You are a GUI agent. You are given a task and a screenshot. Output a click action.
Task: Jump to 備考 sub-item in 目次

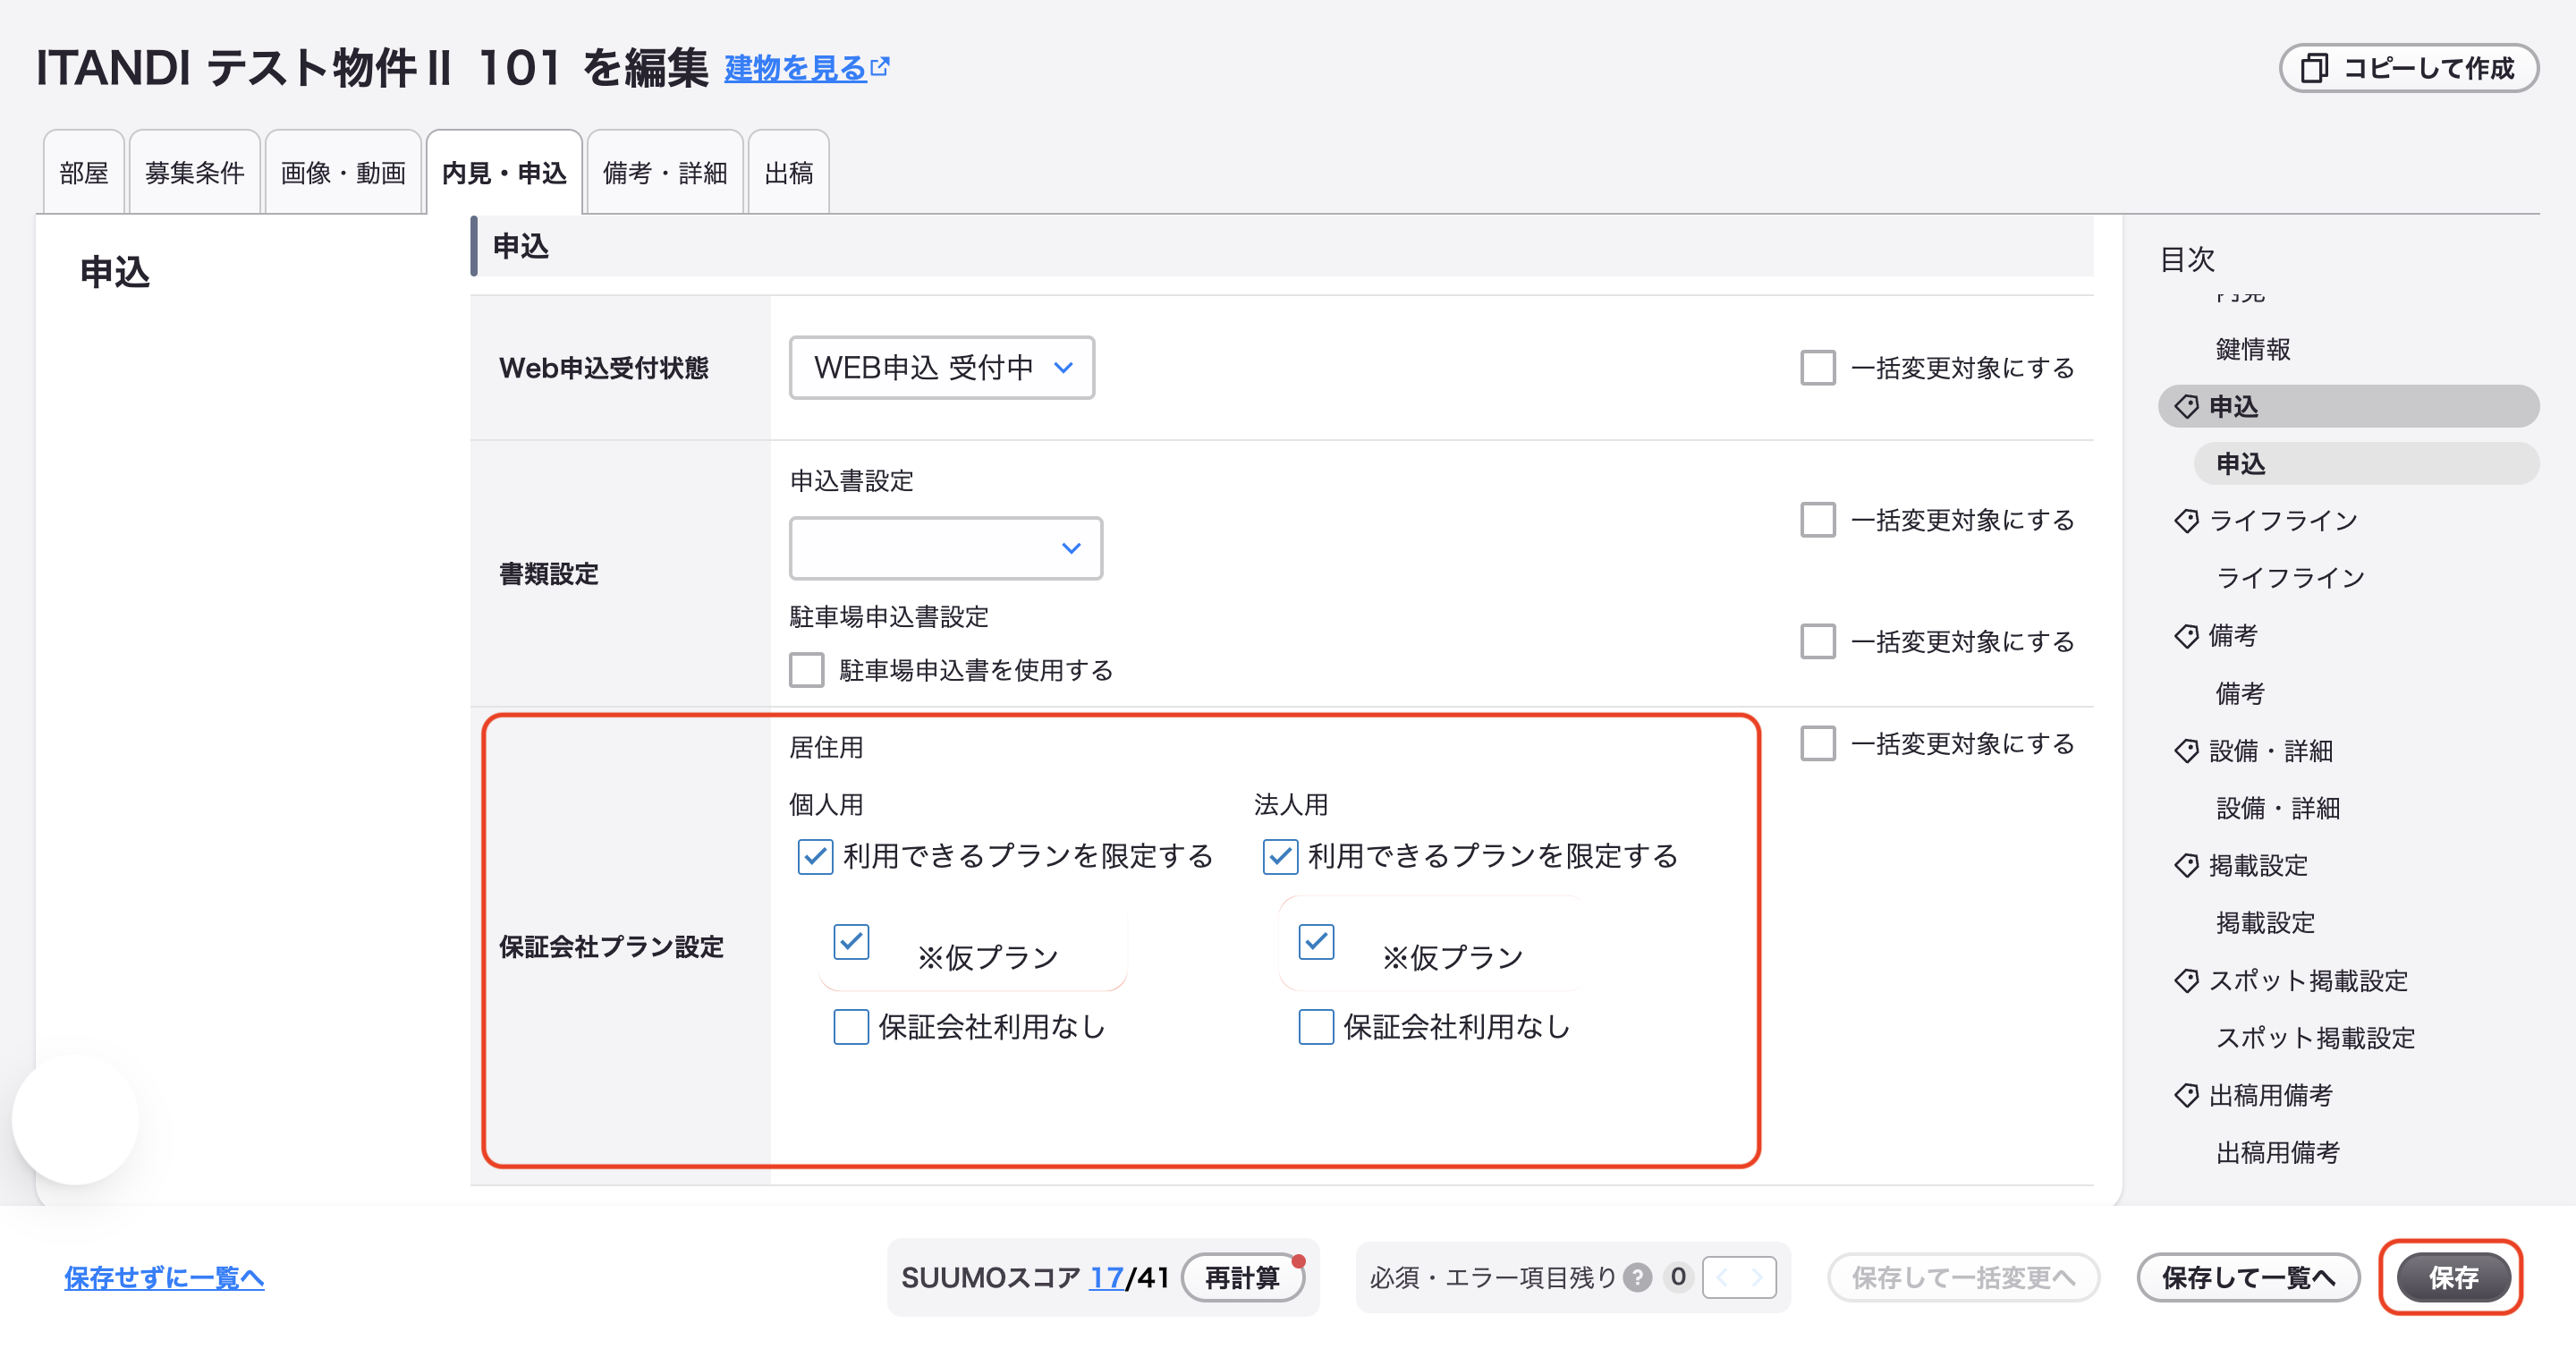tap(2240, 693)
